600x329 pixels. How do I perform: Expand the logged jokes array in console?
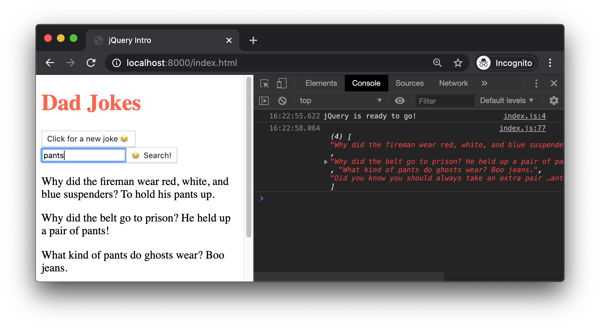[326, 162]
